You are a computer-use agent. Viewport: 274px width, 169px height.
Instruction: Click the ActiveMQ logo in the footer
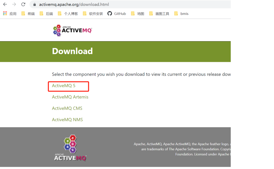click(70, 148)
